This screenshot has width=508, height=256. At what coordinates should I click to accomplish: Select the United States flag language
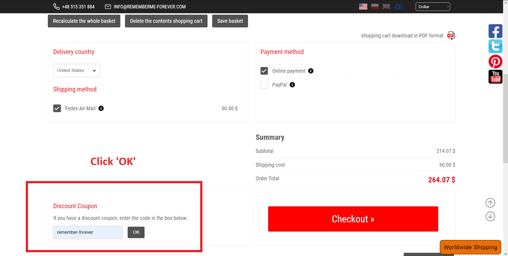363,7
